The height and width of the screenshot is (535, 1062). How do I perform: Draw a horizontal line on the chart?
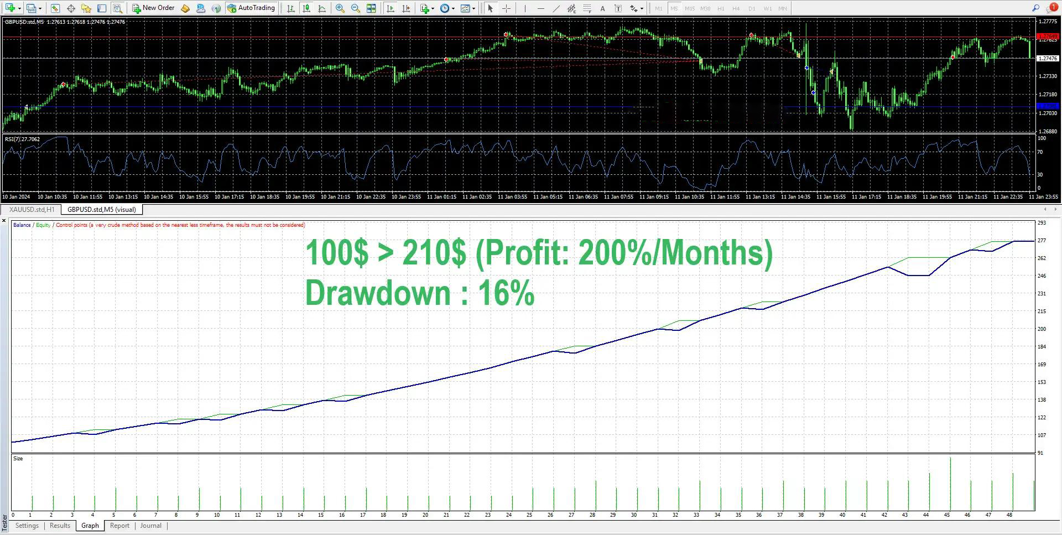[x=541, y=8]
